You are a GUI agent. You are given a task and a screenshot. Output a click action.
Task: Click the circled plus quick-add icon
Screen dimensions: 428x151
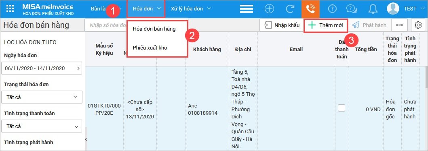point(270,9)
